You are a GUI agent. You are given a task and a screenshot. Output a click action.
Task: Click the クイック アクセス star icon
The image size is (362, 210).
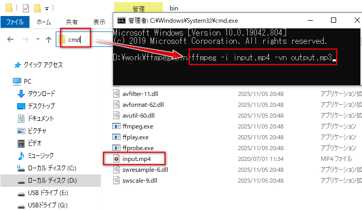coord(17,65)
